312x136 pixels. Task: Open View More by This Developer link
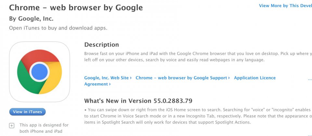pos(285,6)
